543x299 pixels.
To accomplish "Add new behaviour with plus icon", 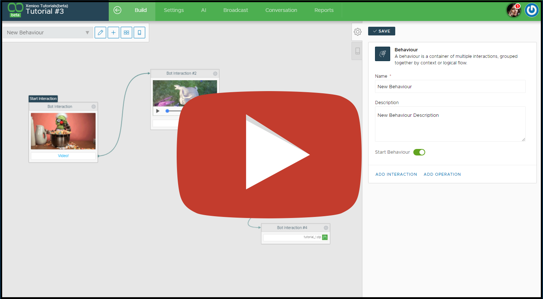I will pyautogui.click(x=113, y=33).
